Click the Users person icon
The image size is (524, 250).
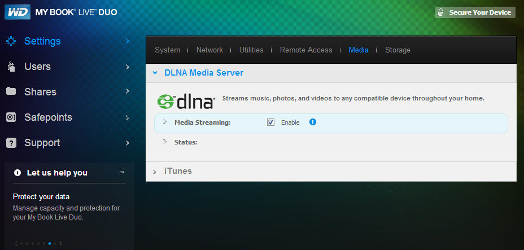pyautogui.click(x=11, y=67)
